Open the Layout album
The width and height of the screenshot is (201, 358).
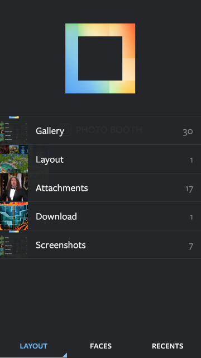(x=100, y=159)
